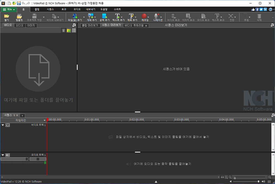Open the 나레이션 dropdown arrow
Screen dimensions: 275x184
[x=161, y=17]
